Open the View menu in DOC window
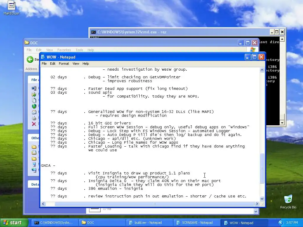The width and height of the screenshot is (303, 227). click(x=49, y=50)
